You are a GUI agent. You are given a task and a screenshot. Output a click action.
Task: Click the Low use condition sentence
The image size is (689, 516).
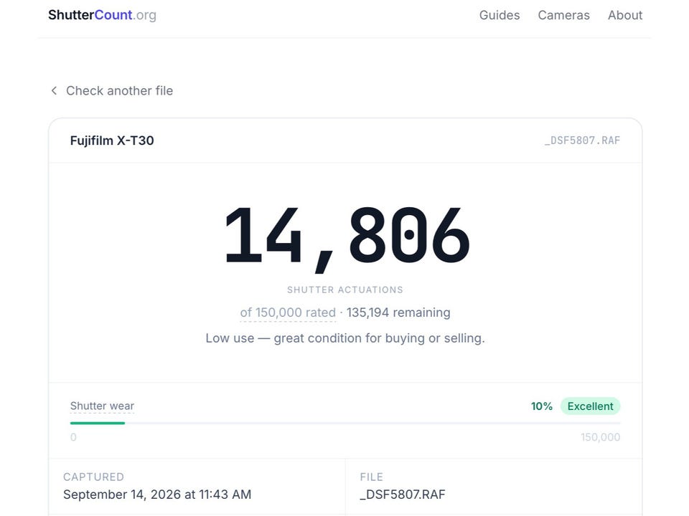click(x=345, y=338)
